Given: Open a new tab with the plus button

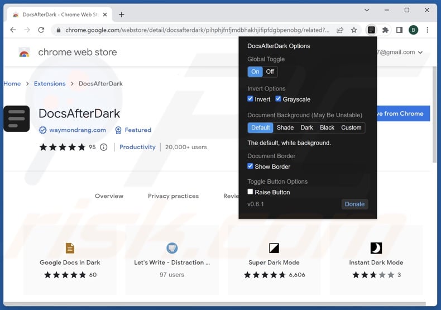Looking at the screenshot, I should click(122, 15).
